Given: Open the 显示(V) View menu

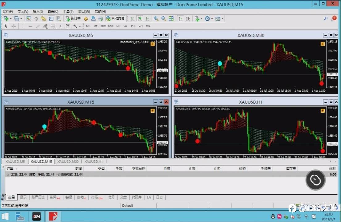Looking at the screenshot, I should point(23,11).
